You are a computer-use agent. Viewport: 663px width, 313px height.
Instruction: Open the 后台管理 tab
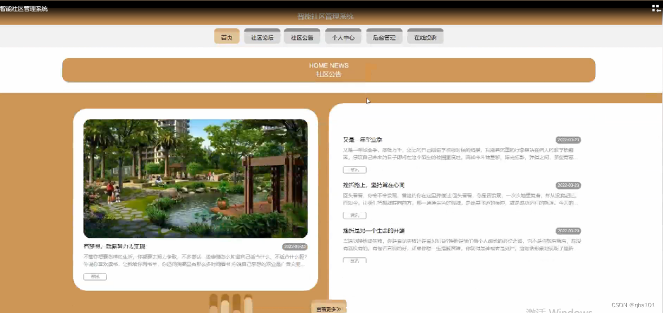pos(384,37)
